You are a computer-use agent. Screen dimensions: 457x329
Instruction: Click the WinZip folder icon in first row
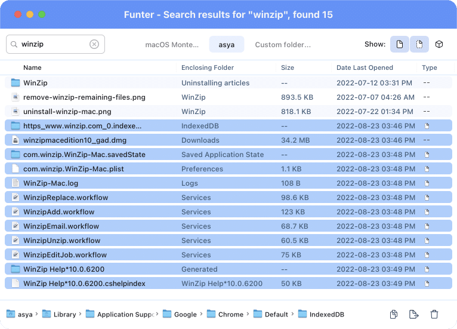16,83
